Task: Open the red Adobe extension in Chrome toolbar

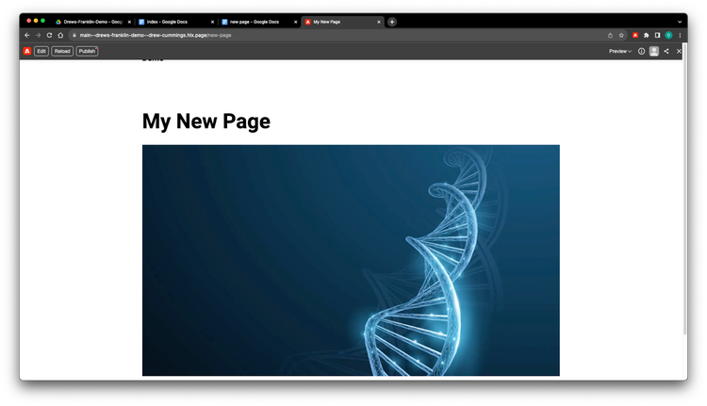Action: click(x=635, y=35)
